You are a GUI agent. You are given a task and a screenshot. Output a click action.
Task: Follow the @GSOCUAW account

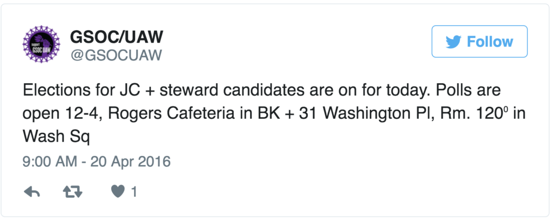point(480,41)
